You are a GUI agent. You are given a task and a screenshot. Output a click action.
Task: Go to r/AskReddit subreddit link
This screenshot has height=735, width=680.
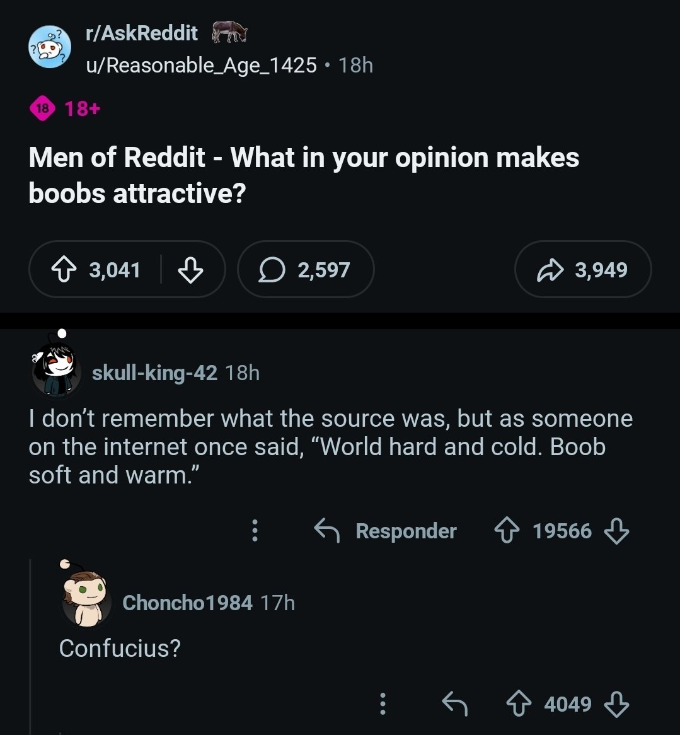[142, 33]
